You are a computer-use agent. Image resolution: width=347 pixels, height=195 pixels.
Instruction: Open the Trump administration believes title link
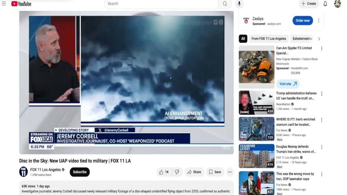tap(296, 96)
